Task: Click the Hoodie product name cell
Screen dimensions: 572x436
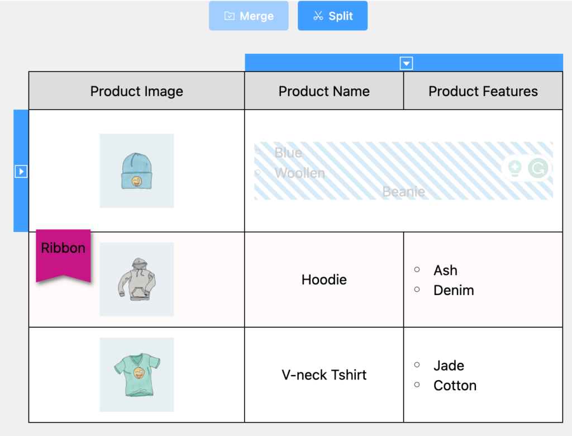Action: [324, 279]
